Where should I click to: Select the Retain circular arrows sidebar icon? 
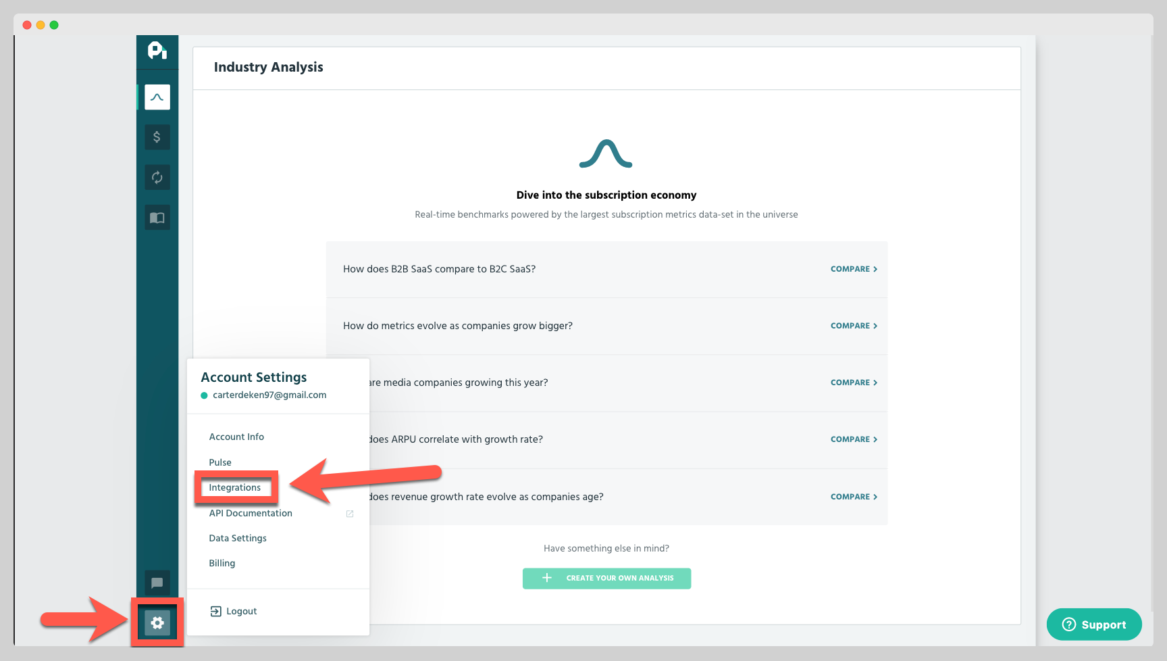pos(157,177)
